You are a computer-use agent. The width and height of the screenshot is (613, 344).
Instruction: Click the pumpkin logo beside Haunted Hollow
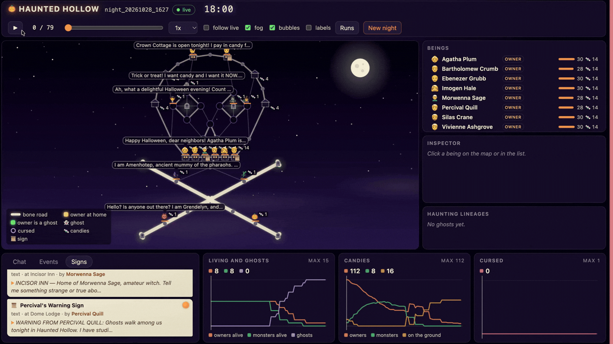[x=12, y=9]
